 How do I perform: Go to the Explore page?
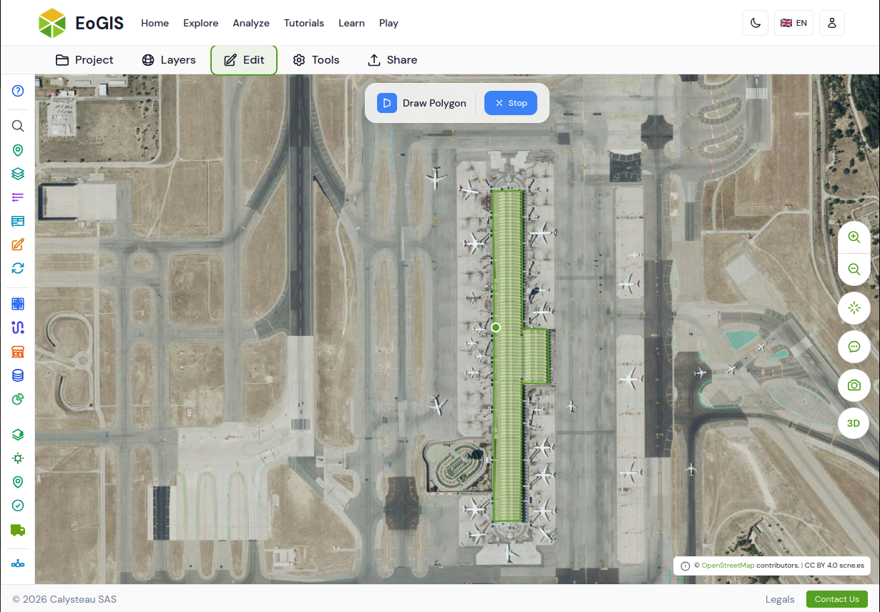tap(201, 23)
